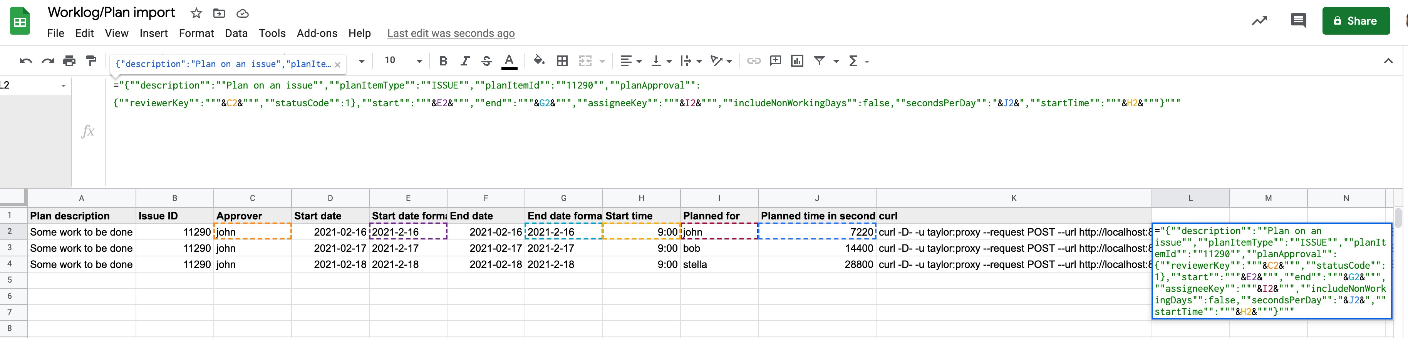Click the Print icon
Viewport: 1408px width, 338px height.
click(69, 60)
